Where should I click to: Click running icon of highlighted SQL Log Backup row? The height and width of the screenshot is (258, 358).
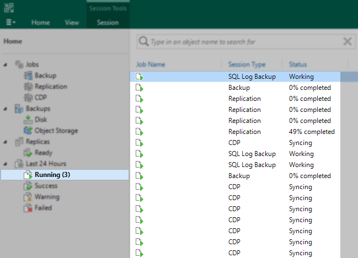139,77
